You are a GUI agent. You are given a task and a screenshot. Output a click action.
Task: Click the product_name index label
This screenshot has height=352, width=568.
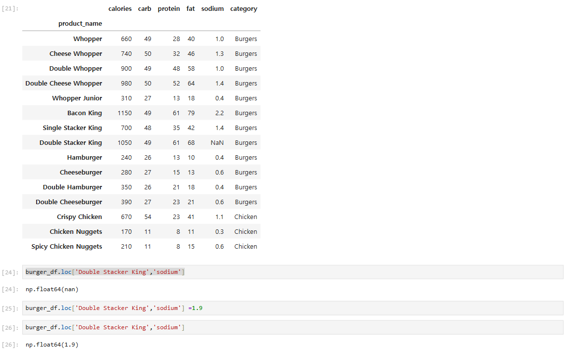tap(80, 24)
